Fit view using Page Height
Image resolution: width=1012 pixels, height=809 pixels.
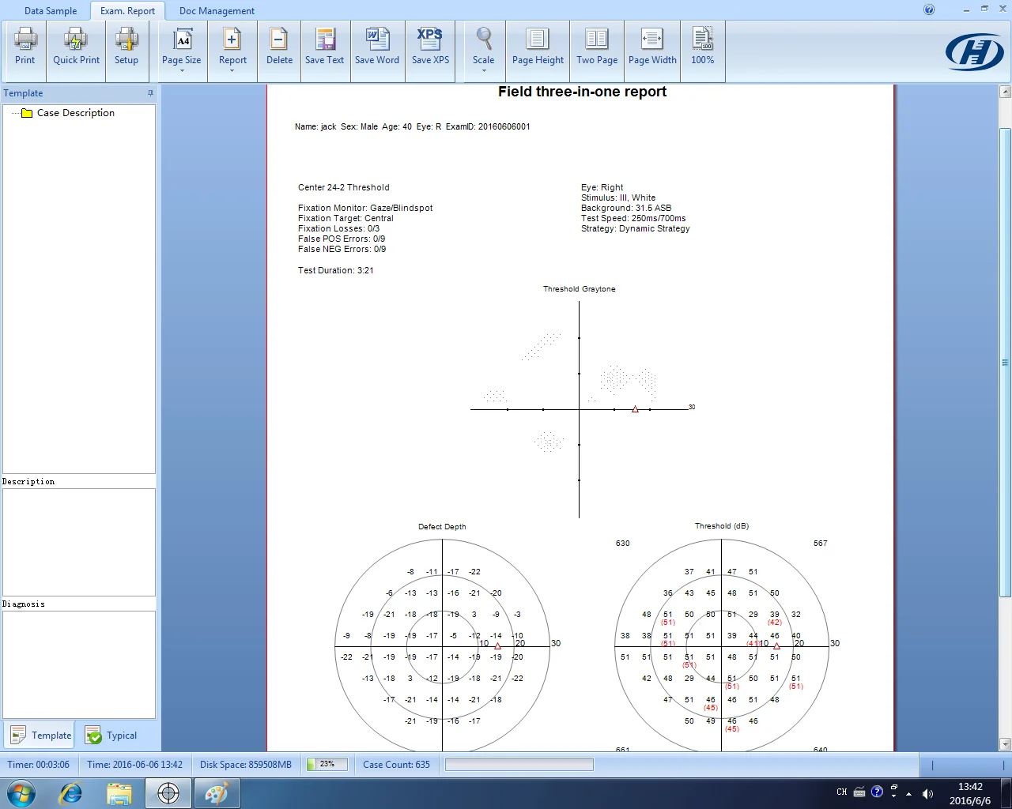click(x=538, y=47)
